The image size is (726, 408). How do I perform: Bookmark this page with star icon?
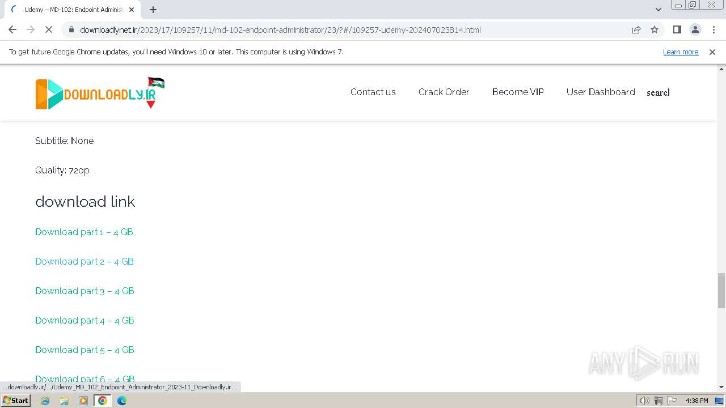pyautogui.click(x=655, y=29)
